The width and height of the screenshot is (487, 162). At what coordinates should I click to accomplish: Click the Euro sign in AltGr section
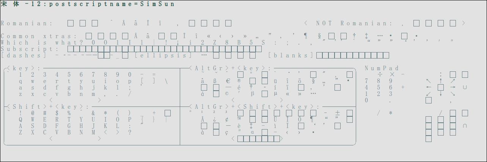point(228,81)
